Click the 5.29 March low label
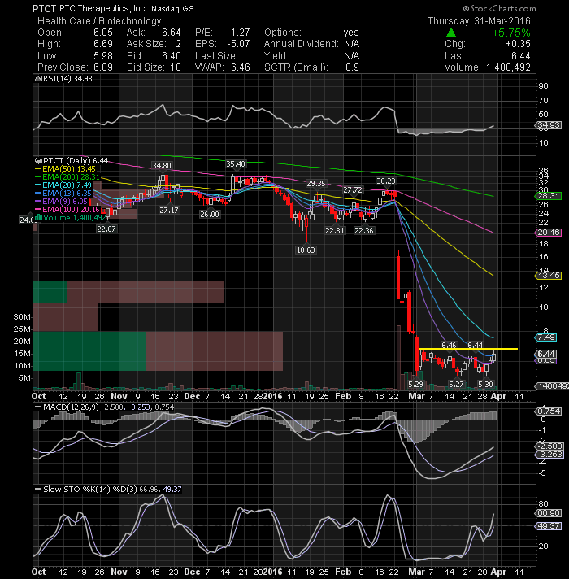569x579 pixels. (415, 385)
